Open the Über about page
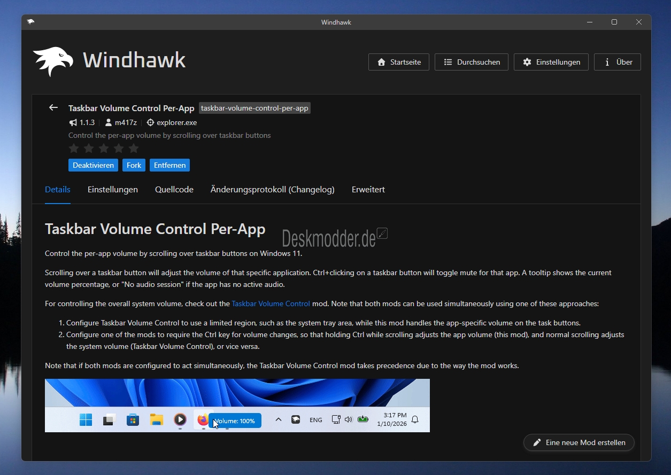The height and width of the screenshot is (475, 671). (617, 62)
